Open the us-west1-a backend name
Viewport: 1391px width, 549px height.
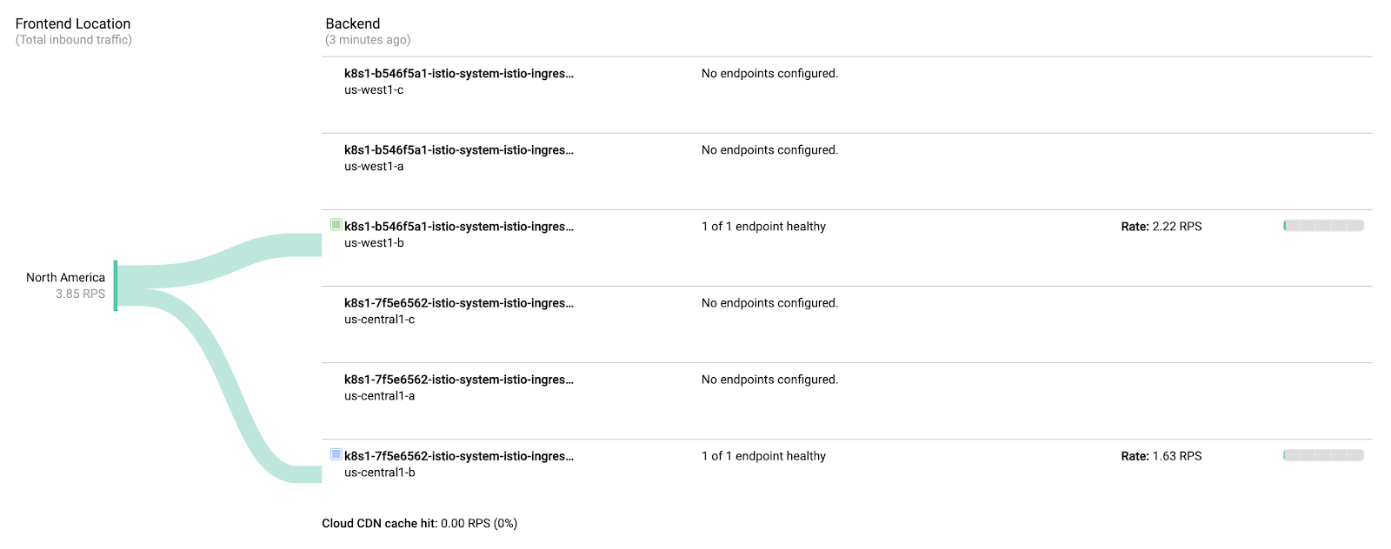[x=458, y=150]
